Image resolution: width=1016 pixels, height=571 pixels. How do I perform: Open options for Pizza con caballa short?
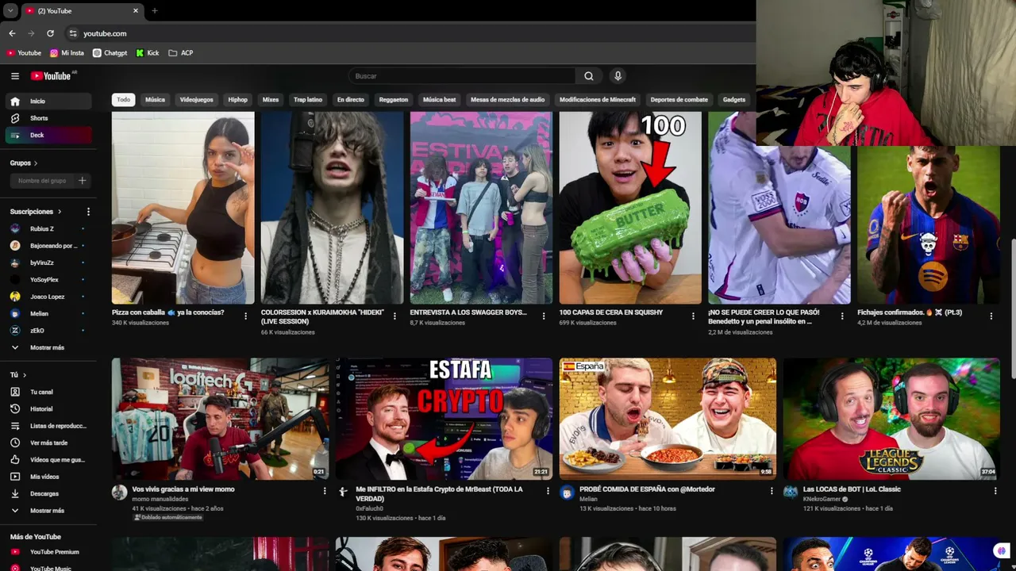[245, 316]
